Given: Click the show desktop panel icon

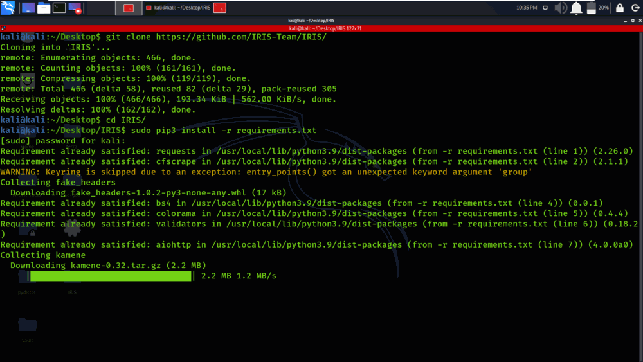Looking at the screenshot, I should point(28,8).
